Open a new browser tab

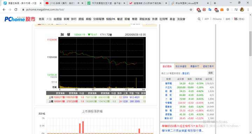point(215,3)
